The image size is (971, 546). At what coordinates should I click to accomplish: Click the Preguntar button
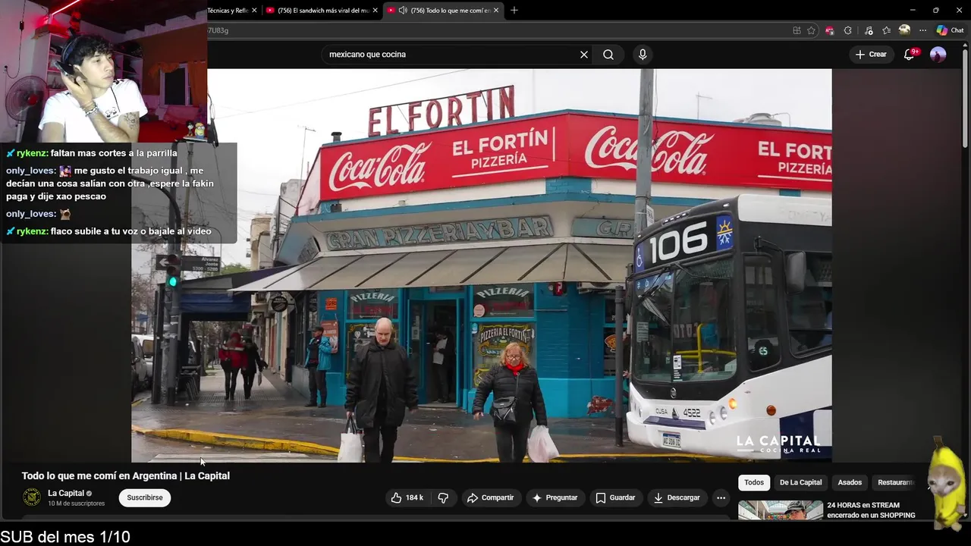point(555,497)
